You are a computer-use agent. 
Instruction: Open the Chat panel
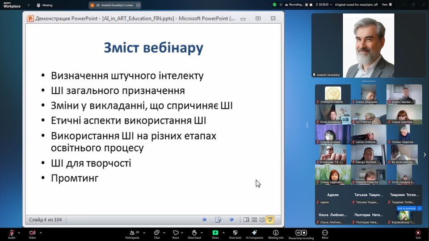(x=156, y=234)
